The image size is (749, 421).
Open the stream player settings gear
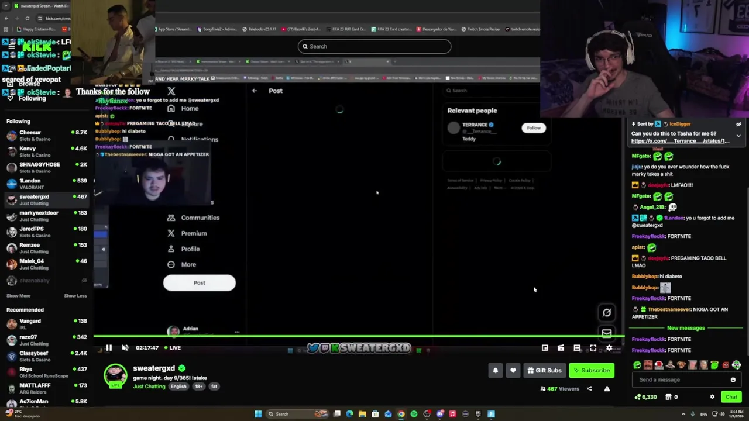click(x=609, y=348)
